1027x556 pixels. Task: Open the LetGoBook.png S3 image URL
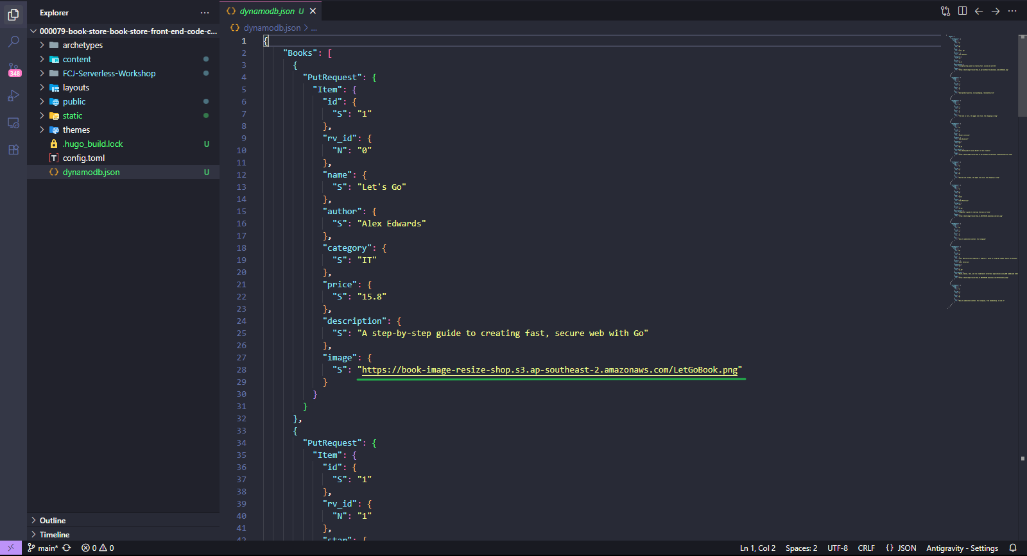point(549,370)
